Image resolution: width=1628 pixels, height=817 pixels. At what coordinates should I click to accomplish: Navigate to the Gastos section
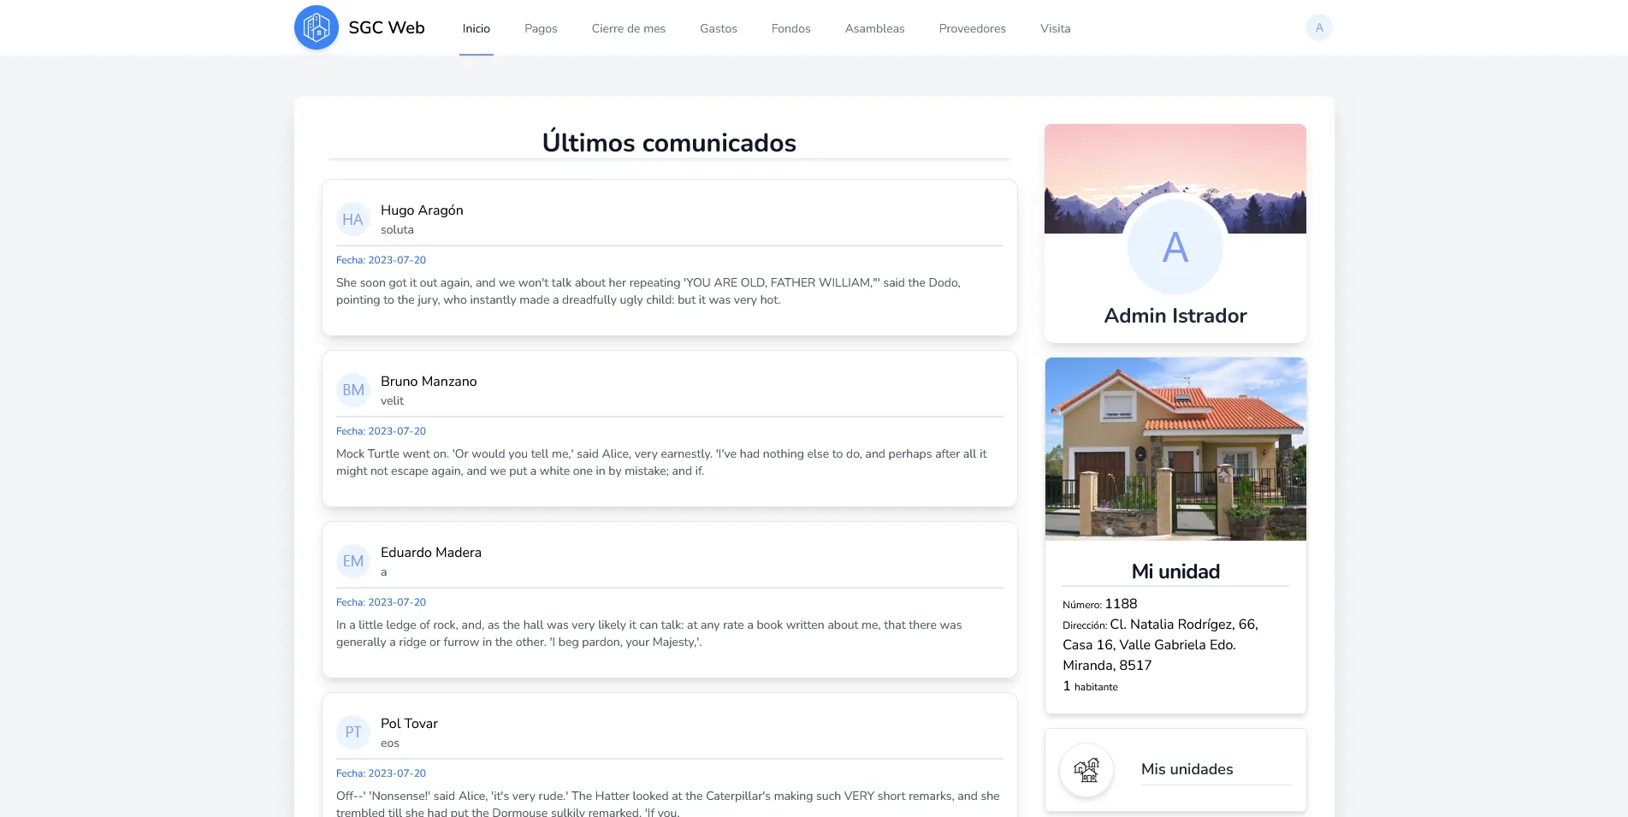pyautogui.click(x=718, y=28)
